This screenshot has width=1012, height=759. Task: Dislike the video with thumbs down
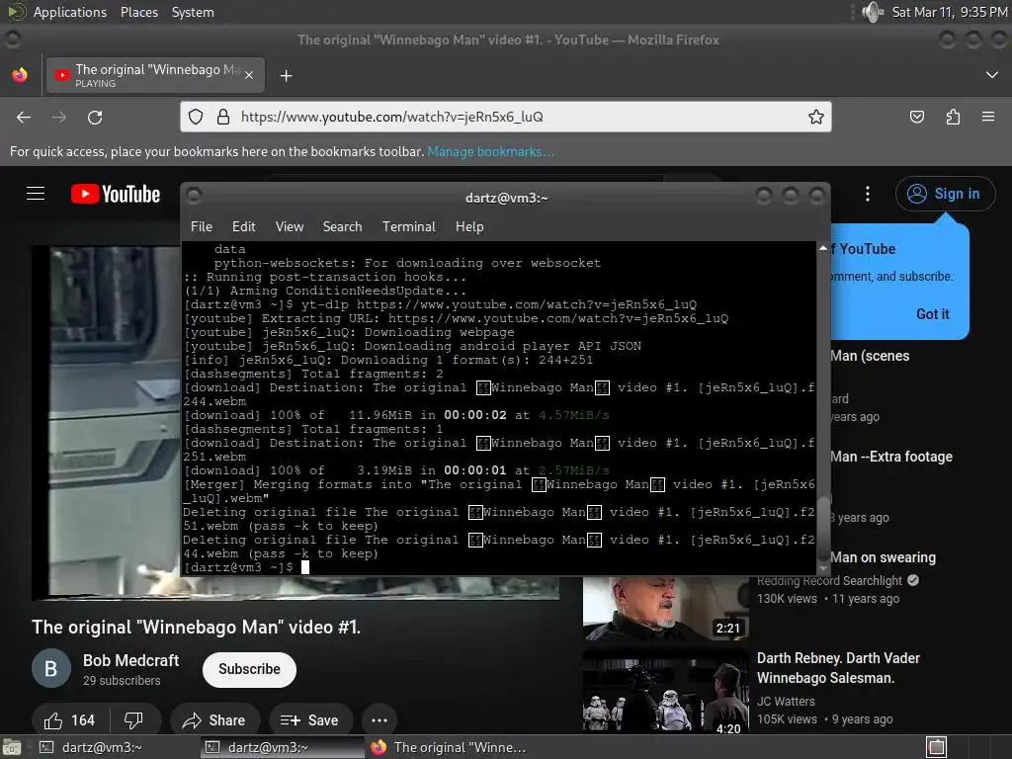133,720
